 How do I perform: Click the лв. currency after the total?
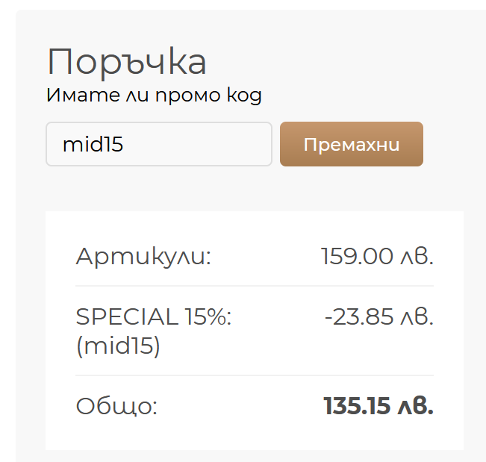click(x=415, y=407)
